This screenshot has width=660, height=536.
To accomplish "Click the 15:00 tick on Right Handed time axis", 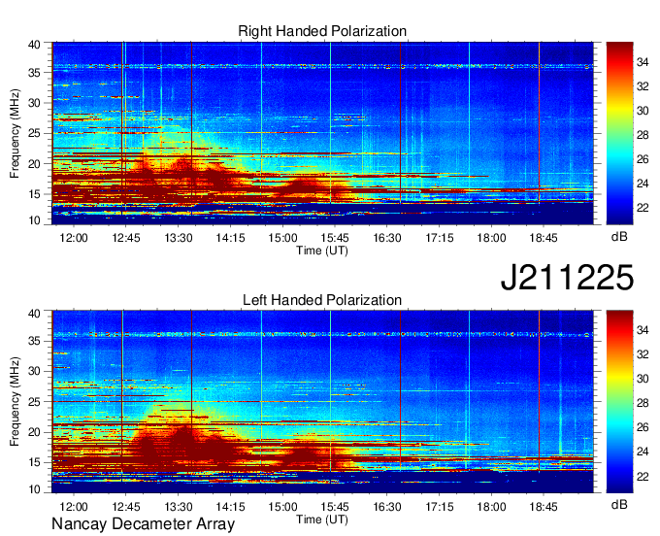I will click(x=282, y=238).
